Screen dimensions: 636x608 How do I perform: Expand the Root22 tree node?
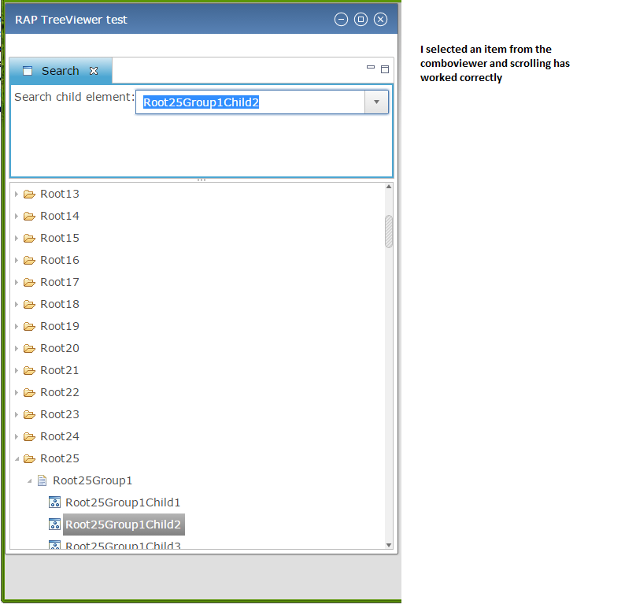click(x=17, y=392)
